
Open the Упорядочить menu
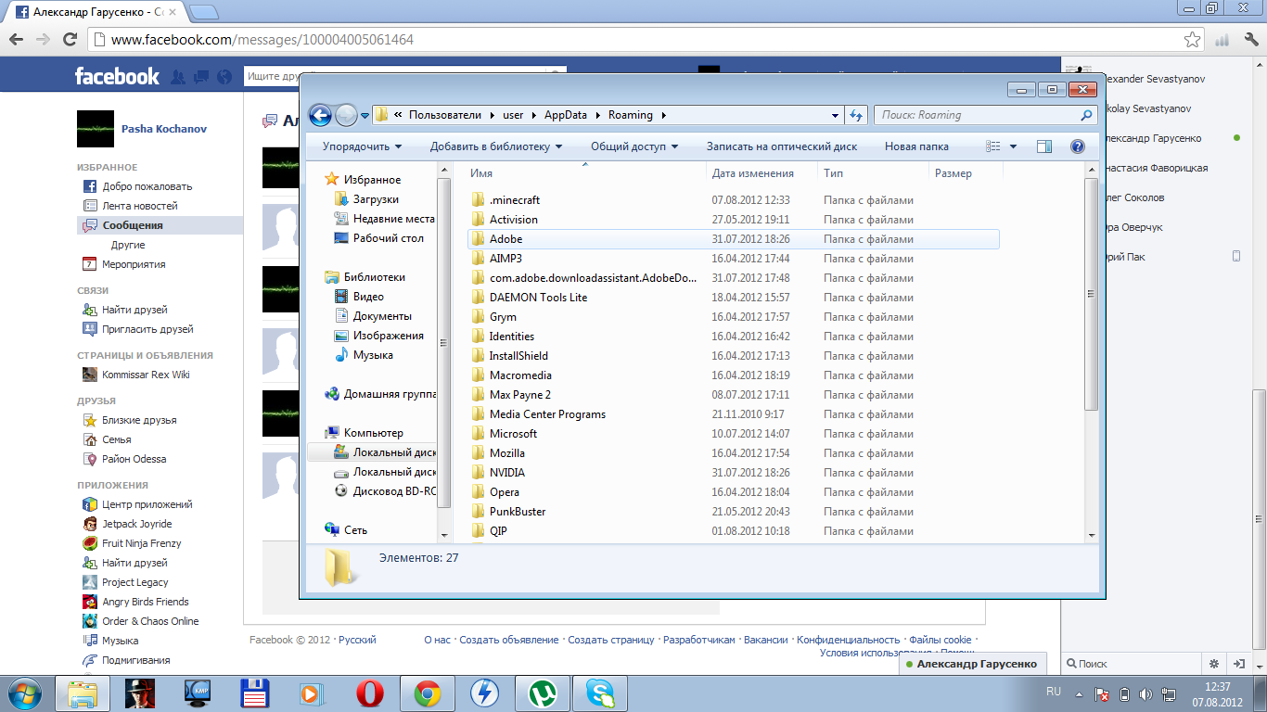pyautogui.click(x=362, y=146)
